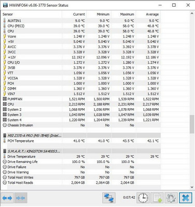
Task: Start logging with the file plus icon
Action: pyautogui.click(x=157, y=198)
